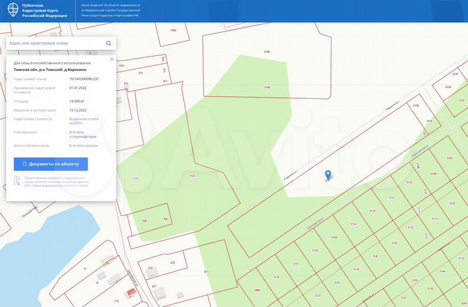Click the cadastral map logo emblem
This screenshot has width=468, height=307.
14,10
